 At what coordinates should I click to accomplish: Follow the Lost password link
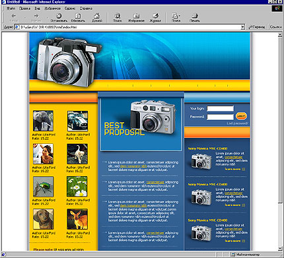[237, 123]
